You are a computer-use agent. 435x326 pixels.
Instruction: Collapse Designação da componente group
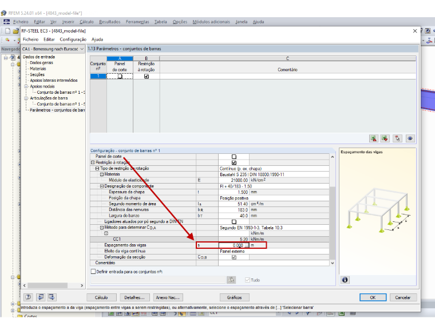pyautogui.click(x=101, y=186)
